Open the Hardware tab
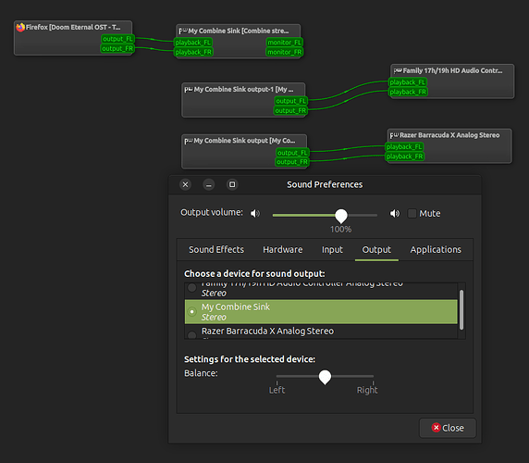529x463 pixels. (x=283, y=250)
